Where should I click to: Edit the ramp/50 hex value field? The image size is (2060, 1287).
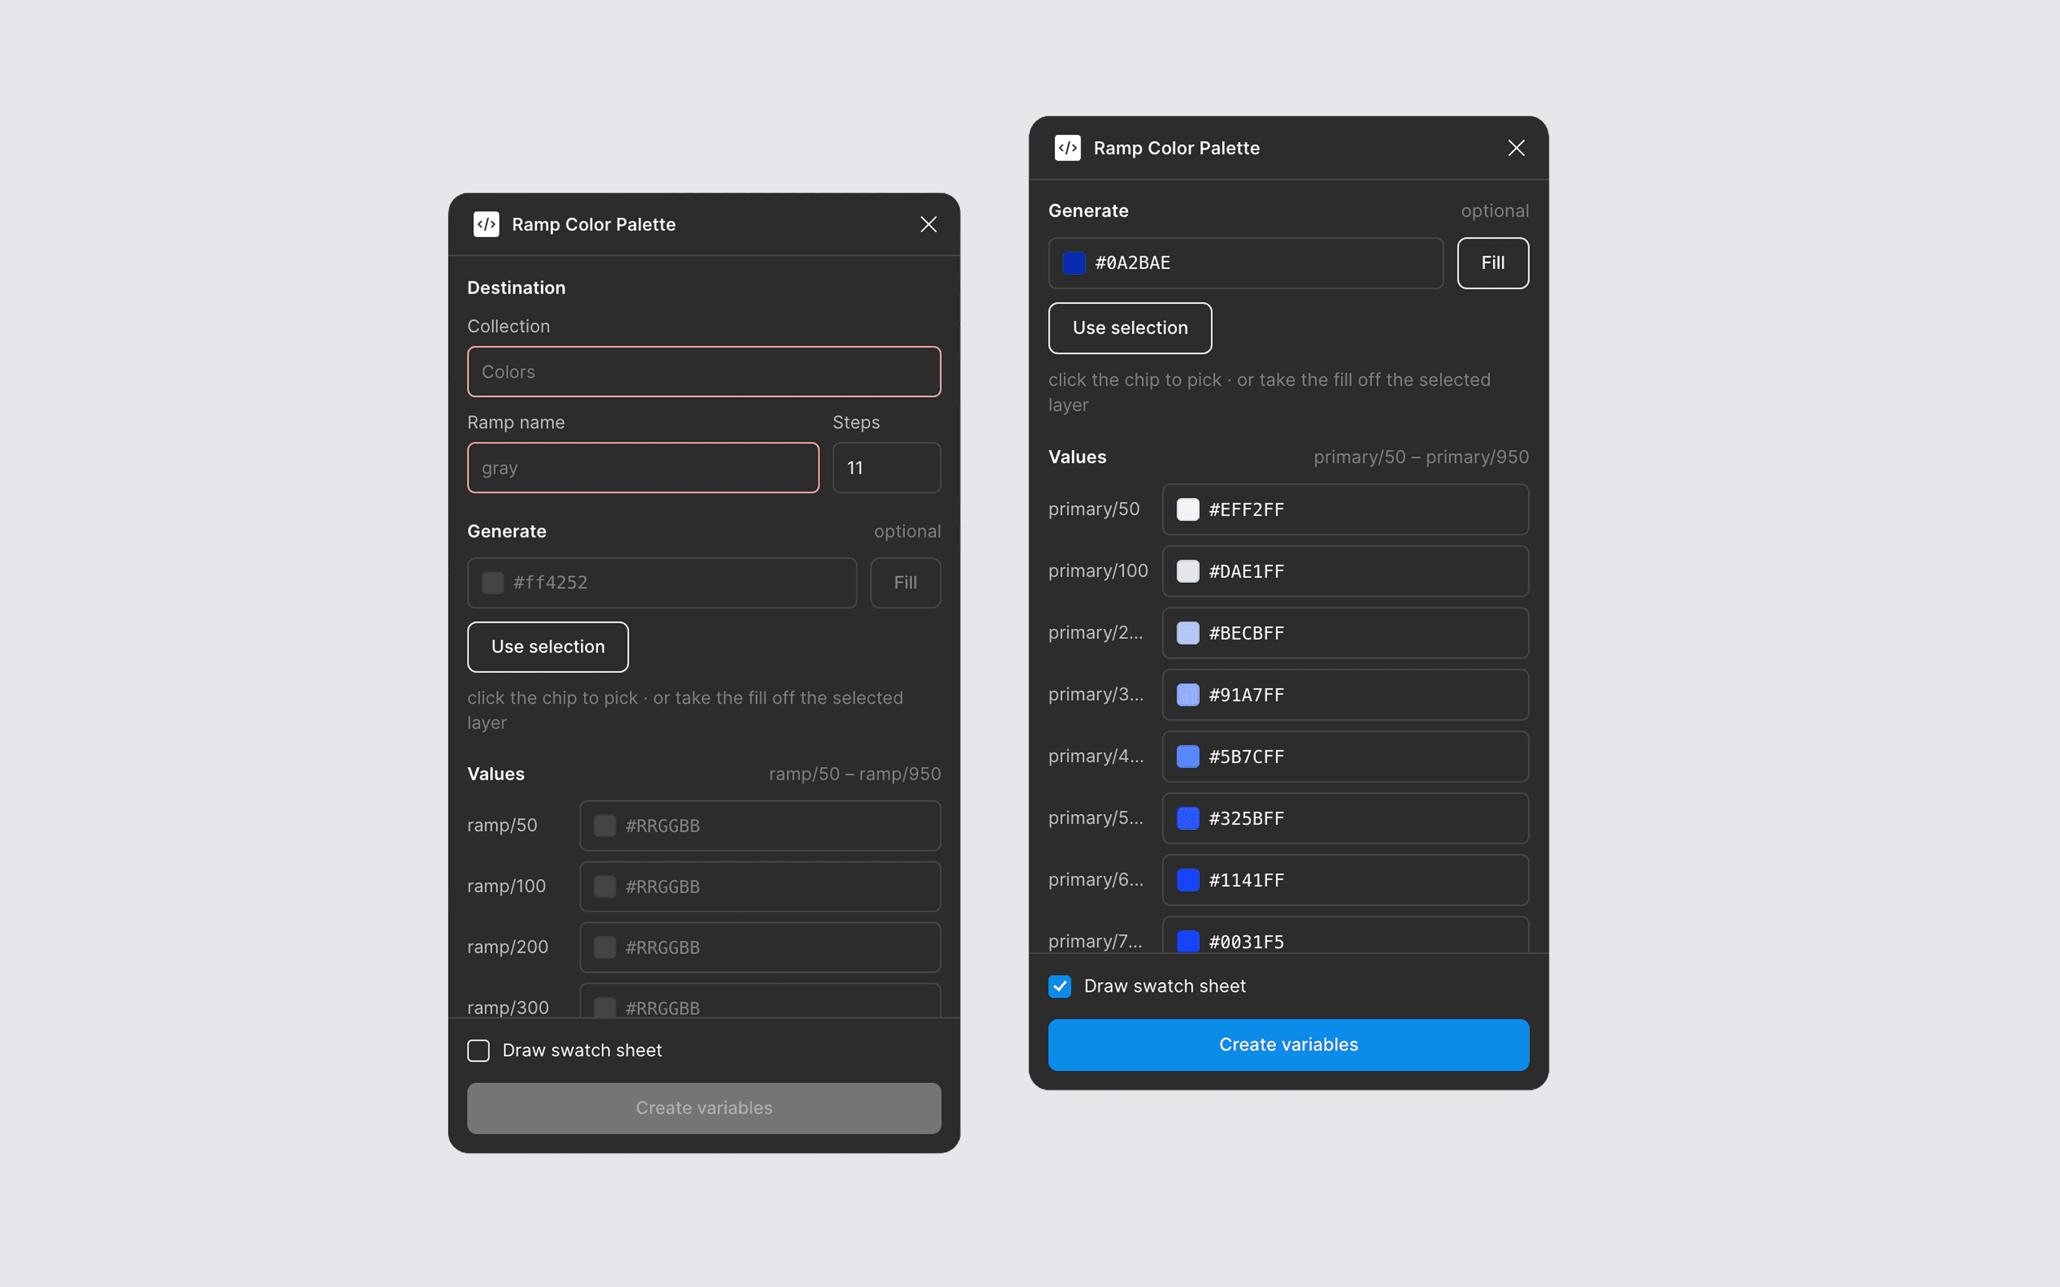click(x=760, y=826)
